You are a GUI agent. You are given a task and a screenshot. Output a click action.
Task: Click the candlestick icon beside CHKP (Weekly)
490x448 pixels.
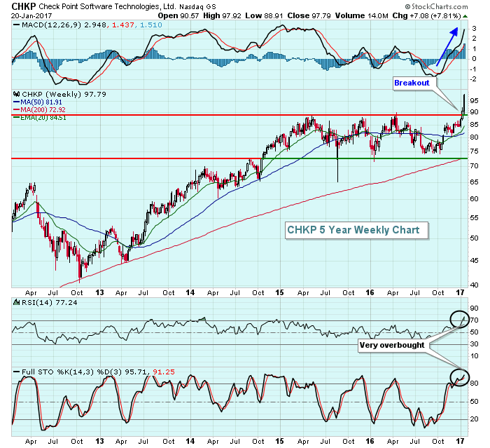pos(16,94)
